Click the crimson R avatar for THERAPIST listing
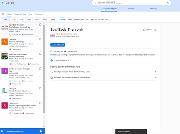Image resolution: width=180 pixels, height=134 pixels. pyautogui.click(x=5, y=106)
